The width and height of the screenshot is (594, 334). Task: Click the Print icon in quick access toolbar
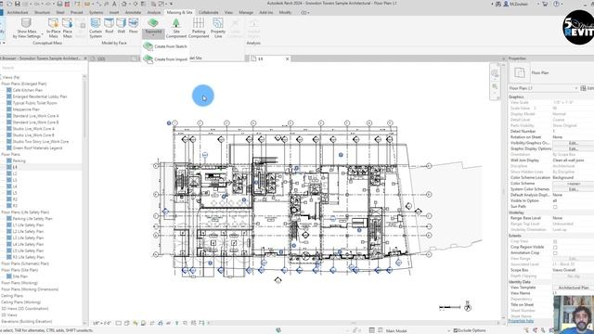click(x=59, y=4)
